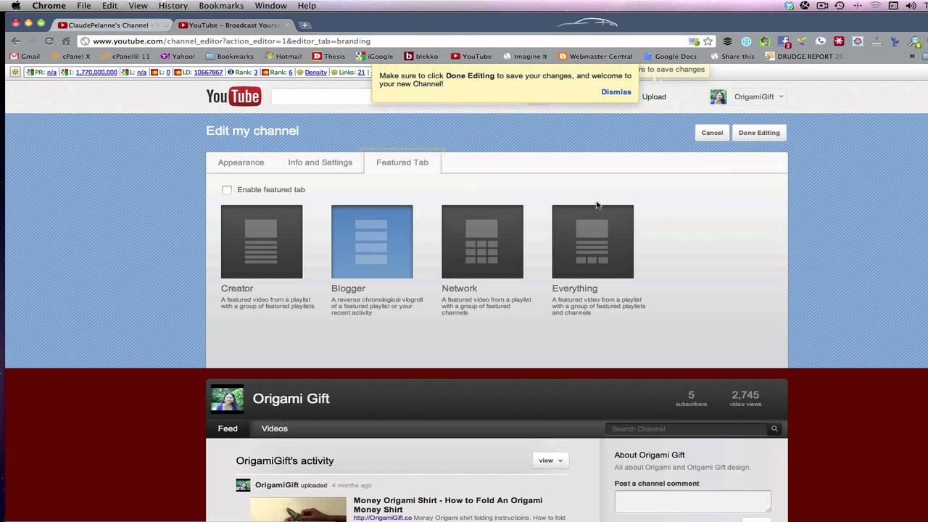The height and width of the screenshot is (522, 928).
Task: Select the Network channel template
Action: click(x=482, y=241)
